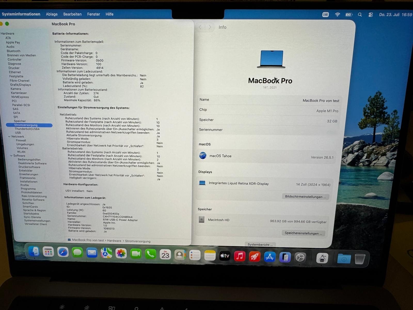Click the Macintosh HD storage row
413x310 pixels.
(263, 220)
